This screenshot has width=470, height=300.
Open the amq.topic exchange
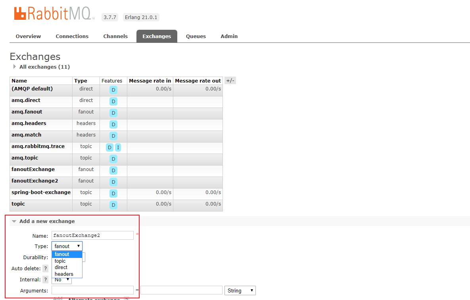25,158
